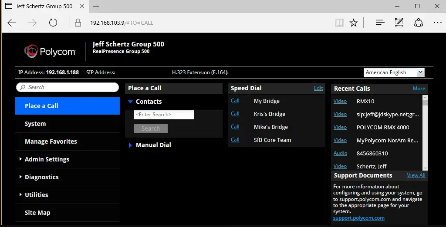The width and height of the screenshot is (446, 227).
Task: Open the System menu item
Action: (68, 124)
